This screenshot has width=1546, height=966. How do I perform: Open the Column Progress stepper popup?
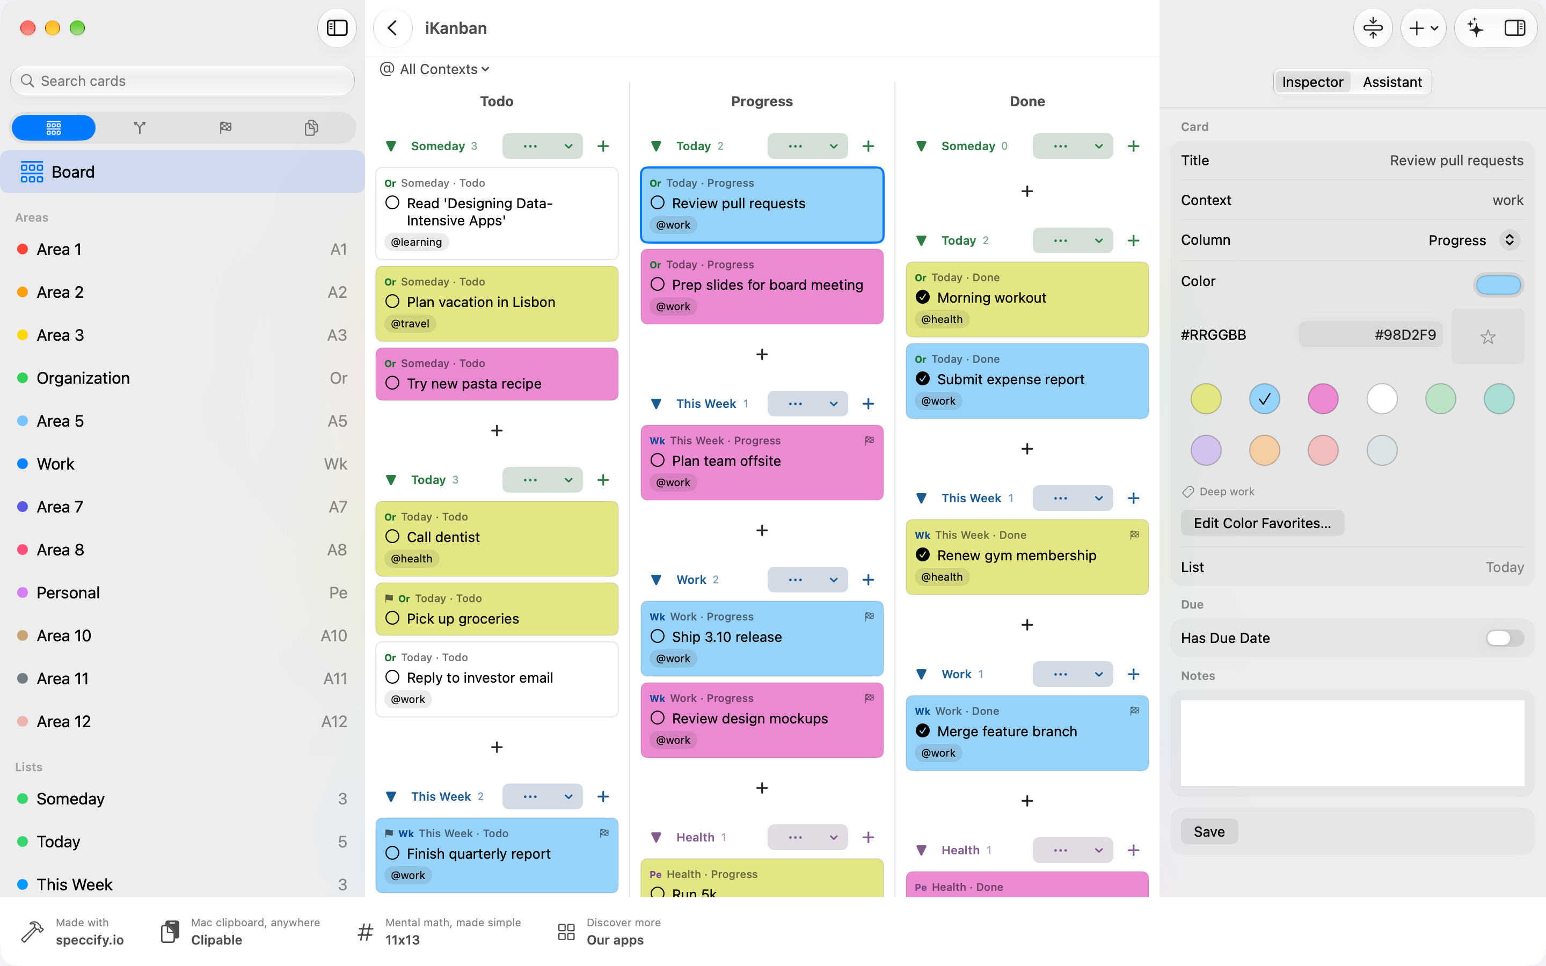point(1509,240)
